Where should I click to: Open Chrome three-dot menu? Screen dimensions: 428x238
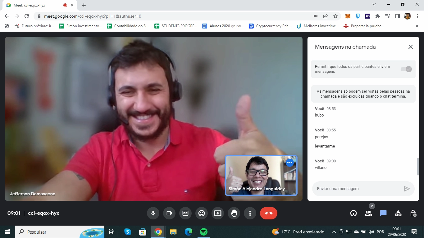pos(418,16)
